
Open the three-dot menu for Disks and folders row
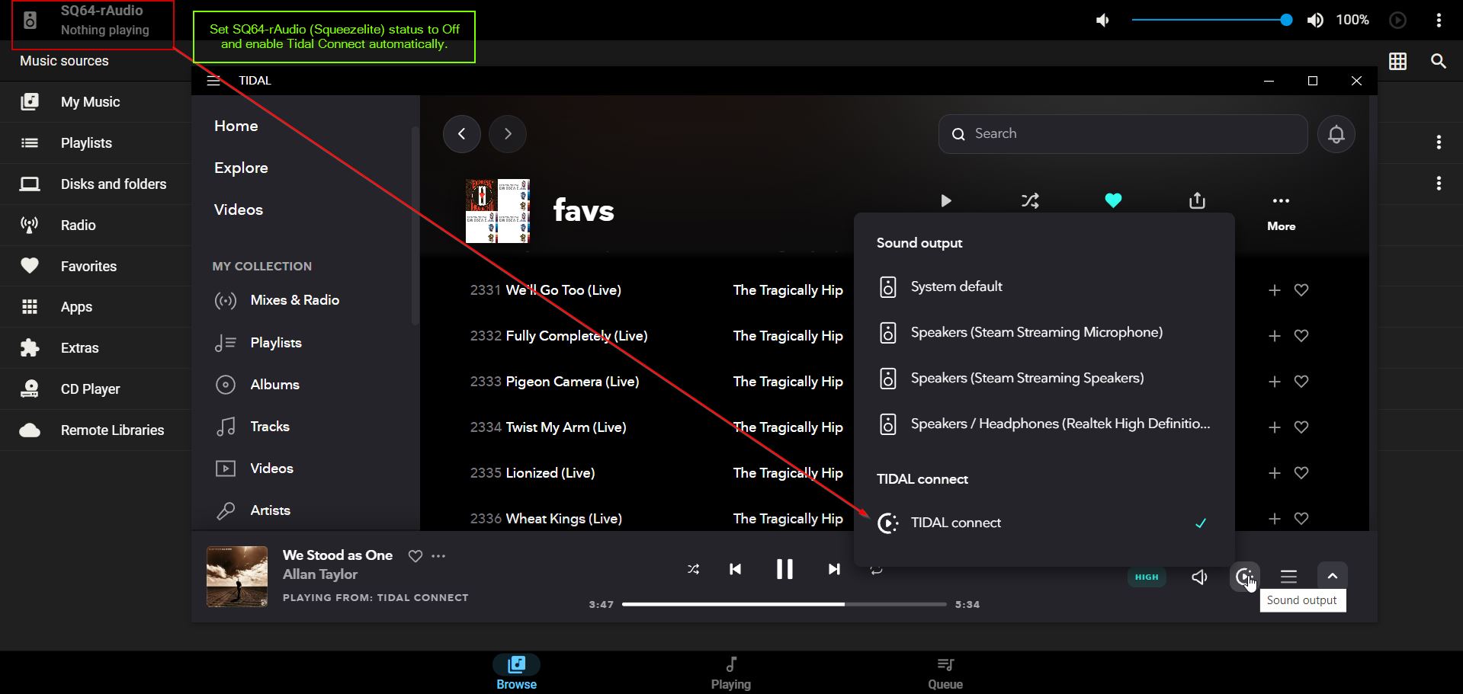coord(1439,184)
